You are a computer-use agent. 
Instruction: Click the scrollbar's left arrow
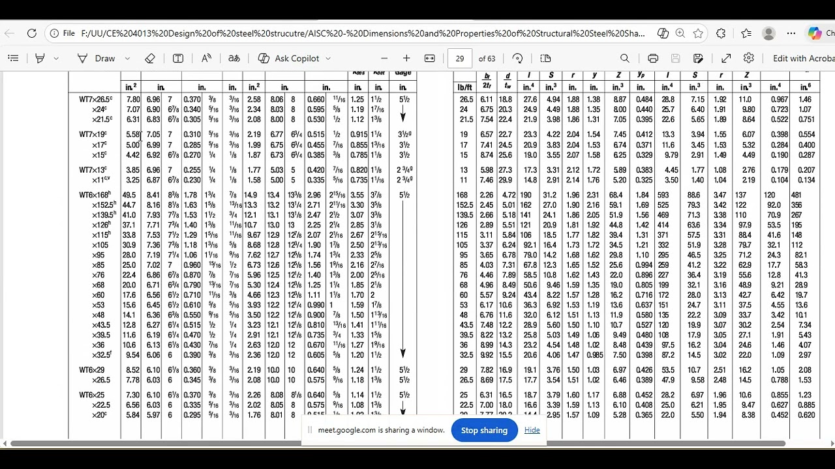[x=4, y=444]
